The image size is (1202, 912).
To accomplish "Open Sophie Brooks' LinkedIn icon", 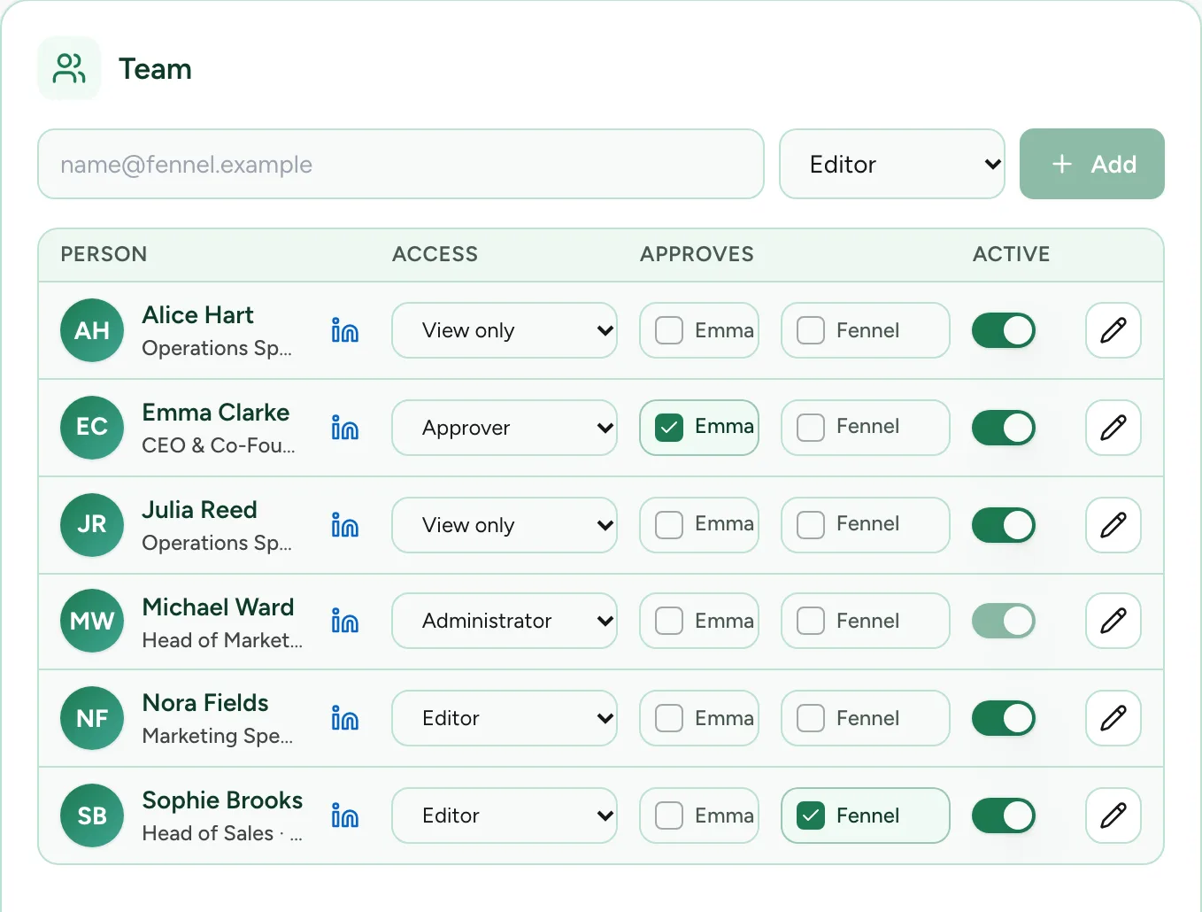I will (x=344, y=815).
